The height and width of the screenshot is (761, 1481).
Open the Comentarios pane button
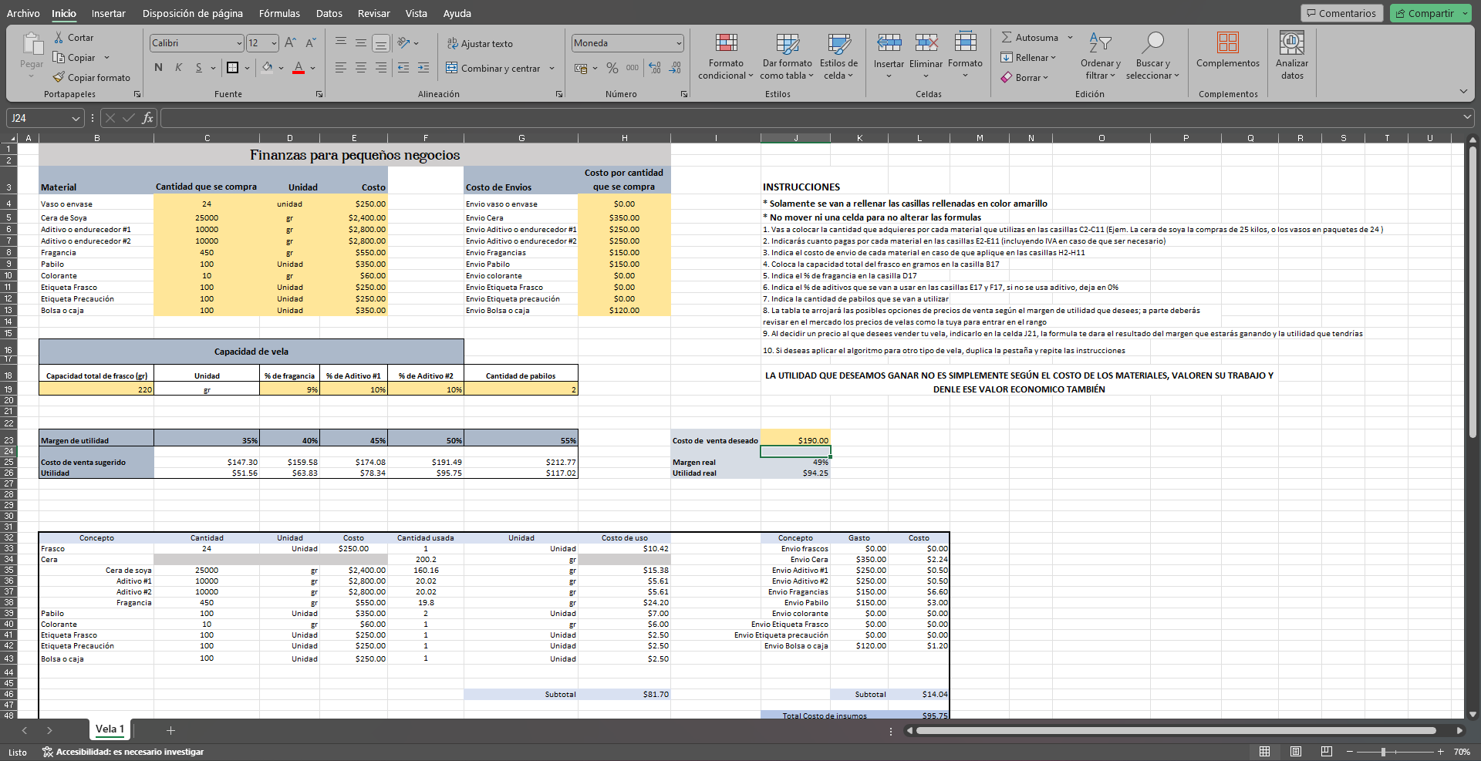tap(1341, 13)
